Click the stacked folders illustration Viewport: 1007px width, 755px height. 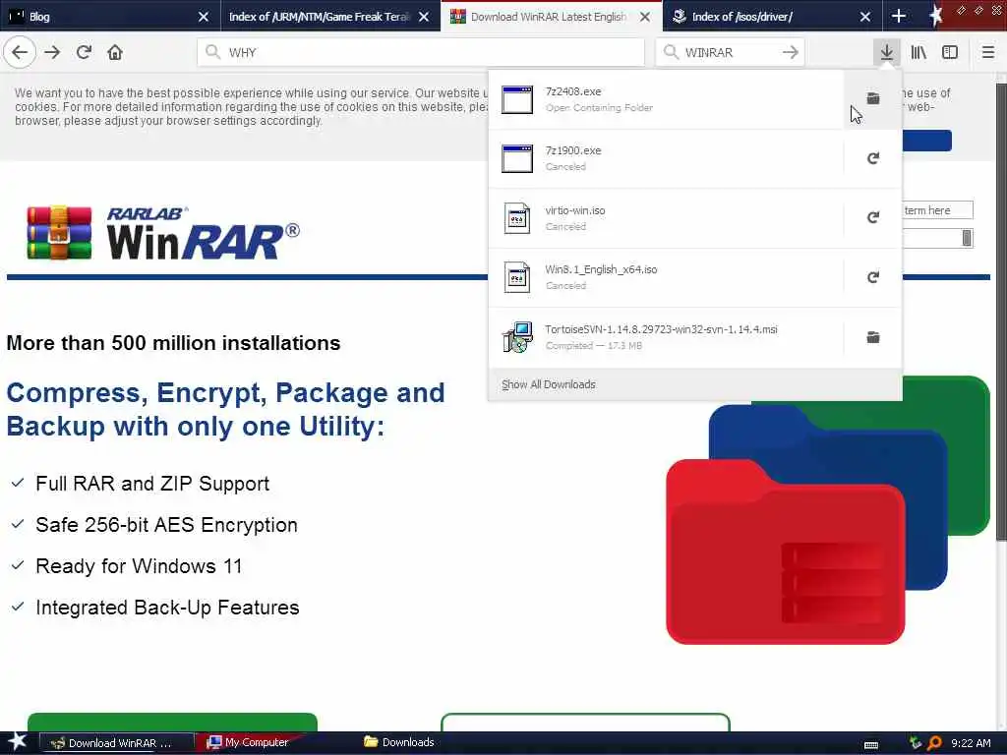[828, 510]
